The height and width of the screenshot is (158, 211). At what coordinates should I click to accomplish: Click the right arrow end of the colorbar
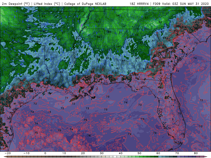click(x=205, y=157)
